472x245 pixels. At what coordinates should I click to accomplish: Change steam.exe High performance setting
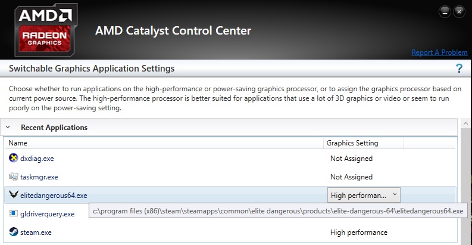coord(358,232)
